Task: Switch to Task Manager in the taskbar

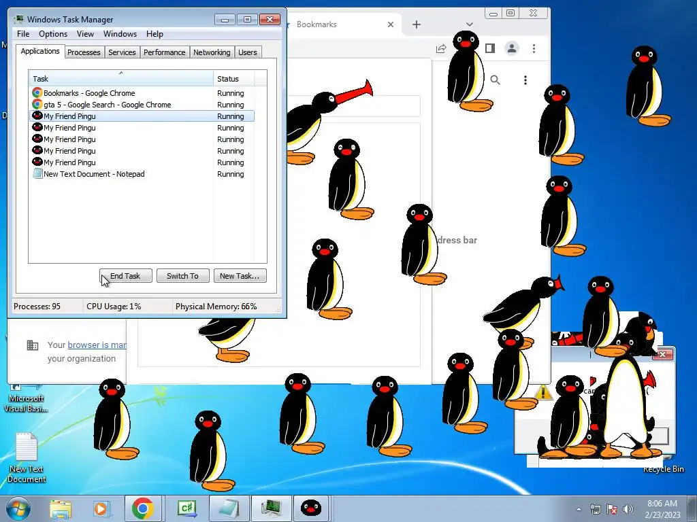Action: (x=271, y=508)
